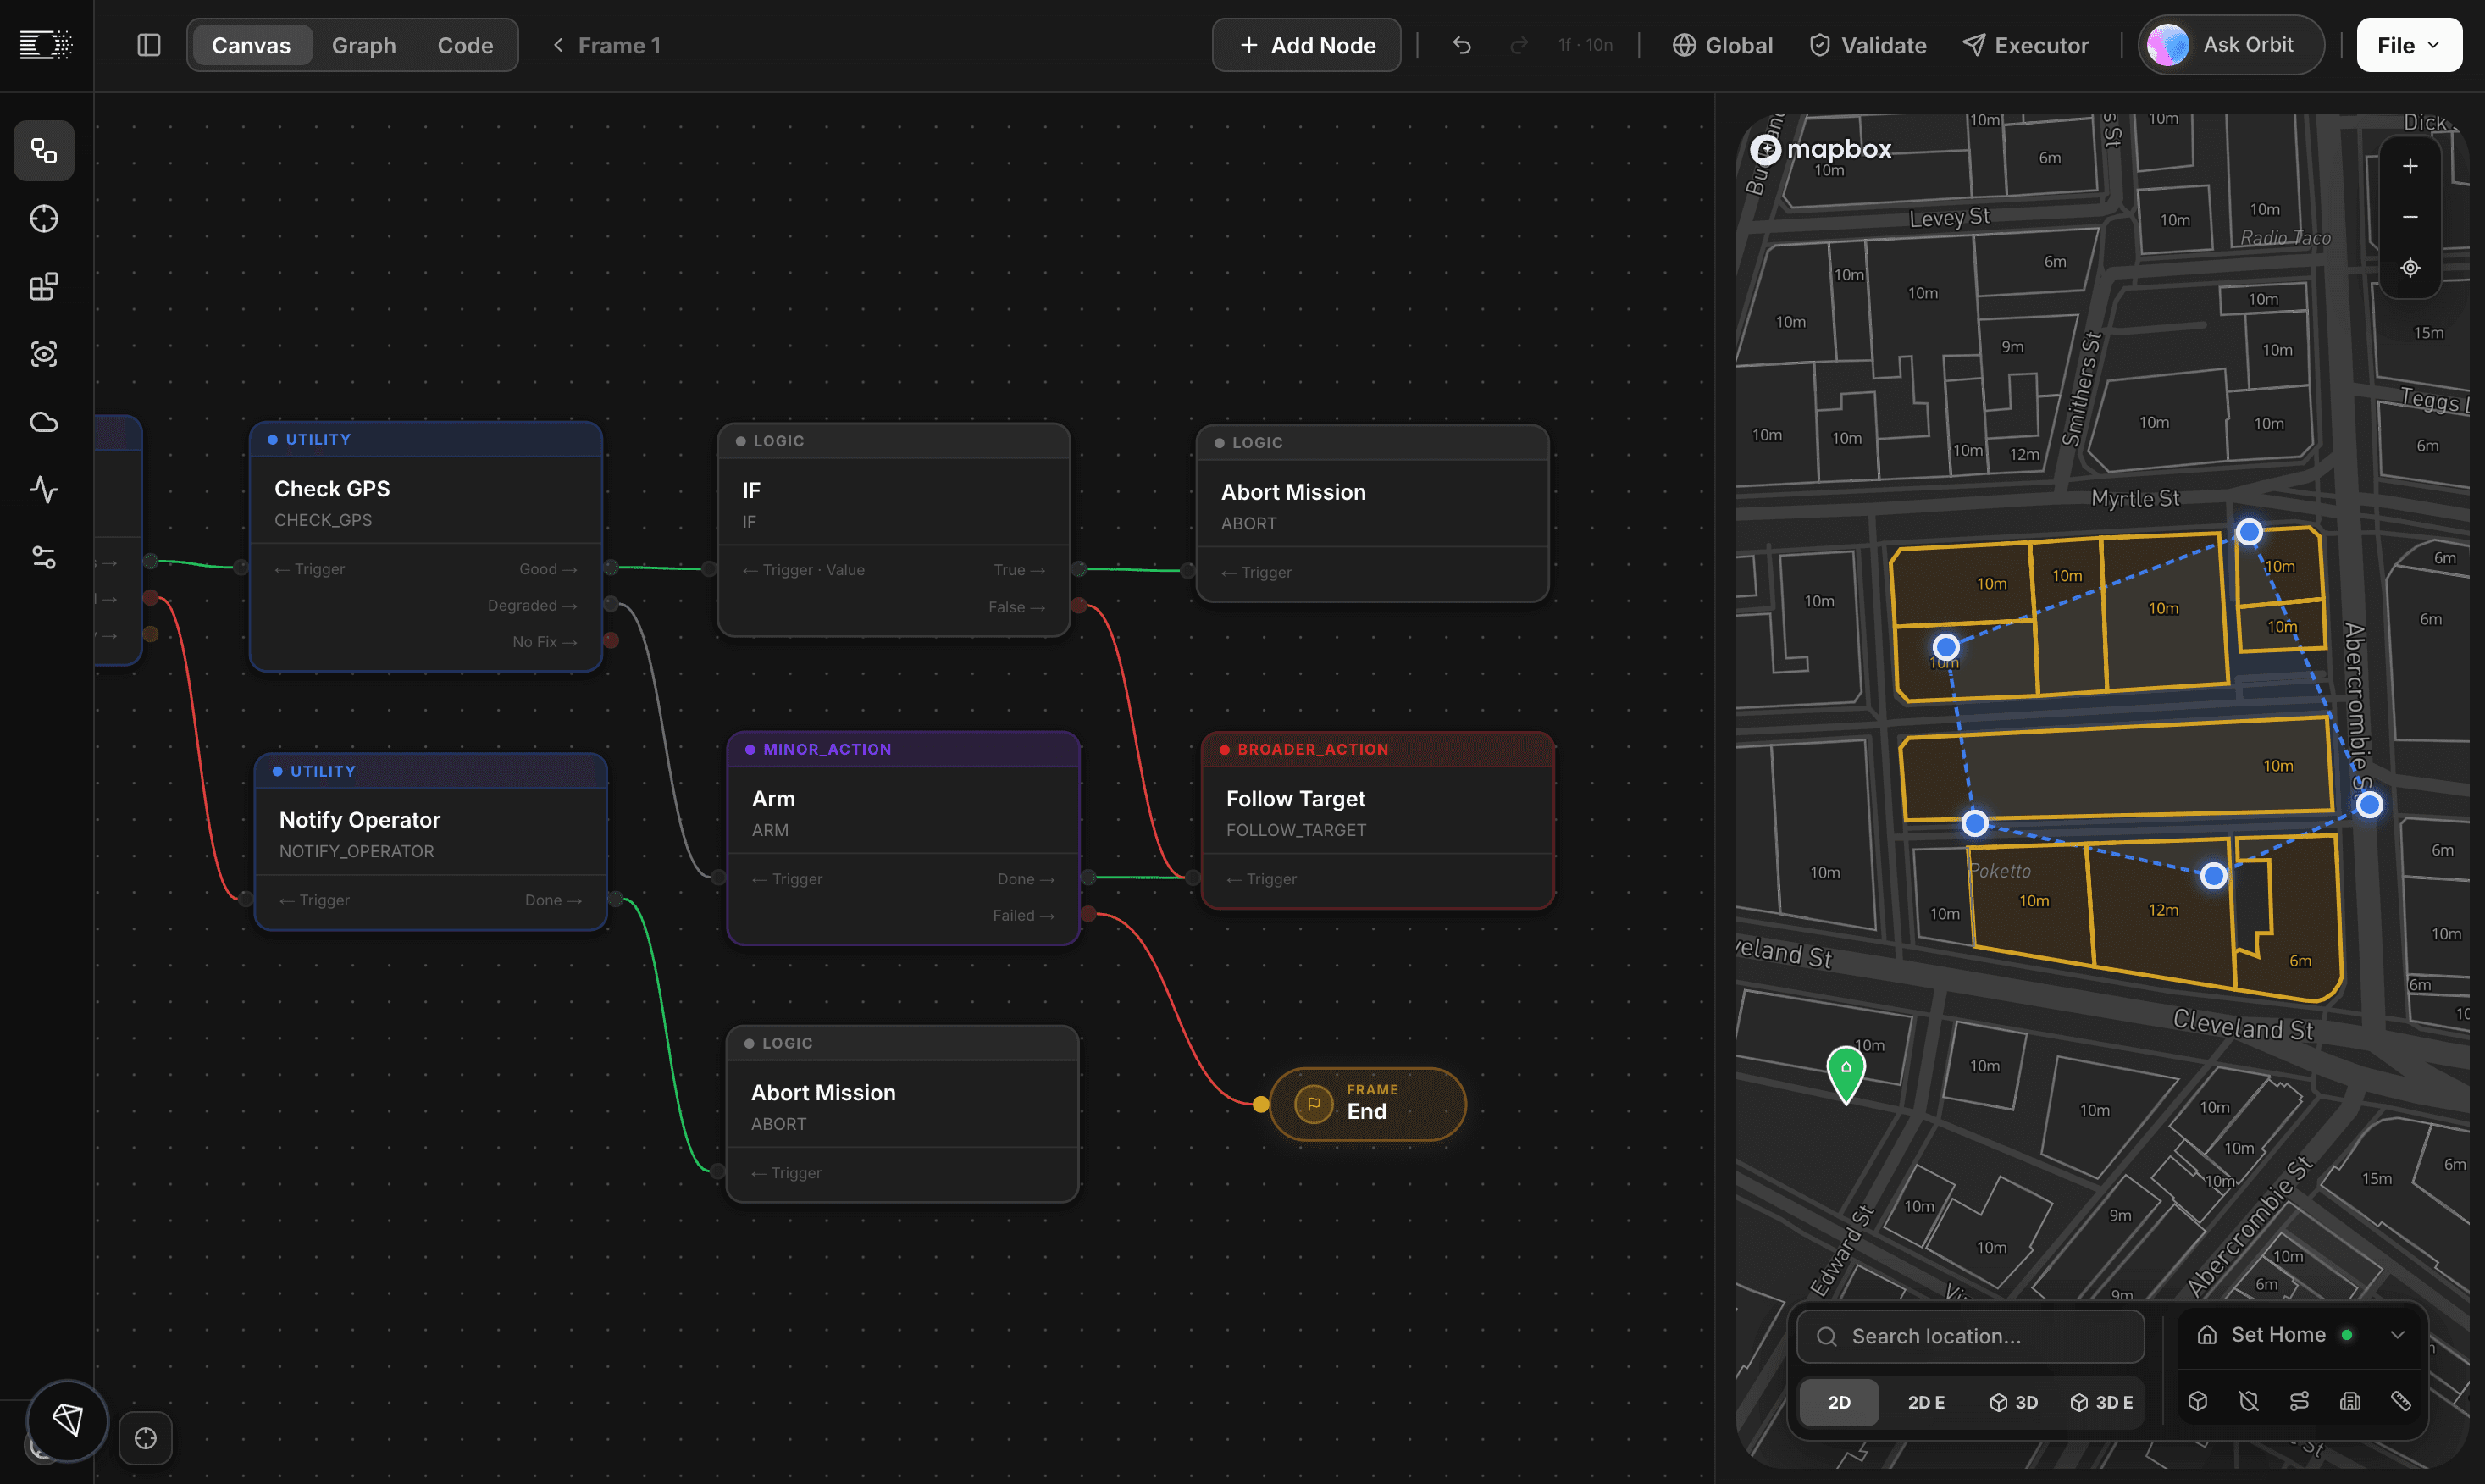
Task: Locate current position on the map
Action: (2410, 268)
